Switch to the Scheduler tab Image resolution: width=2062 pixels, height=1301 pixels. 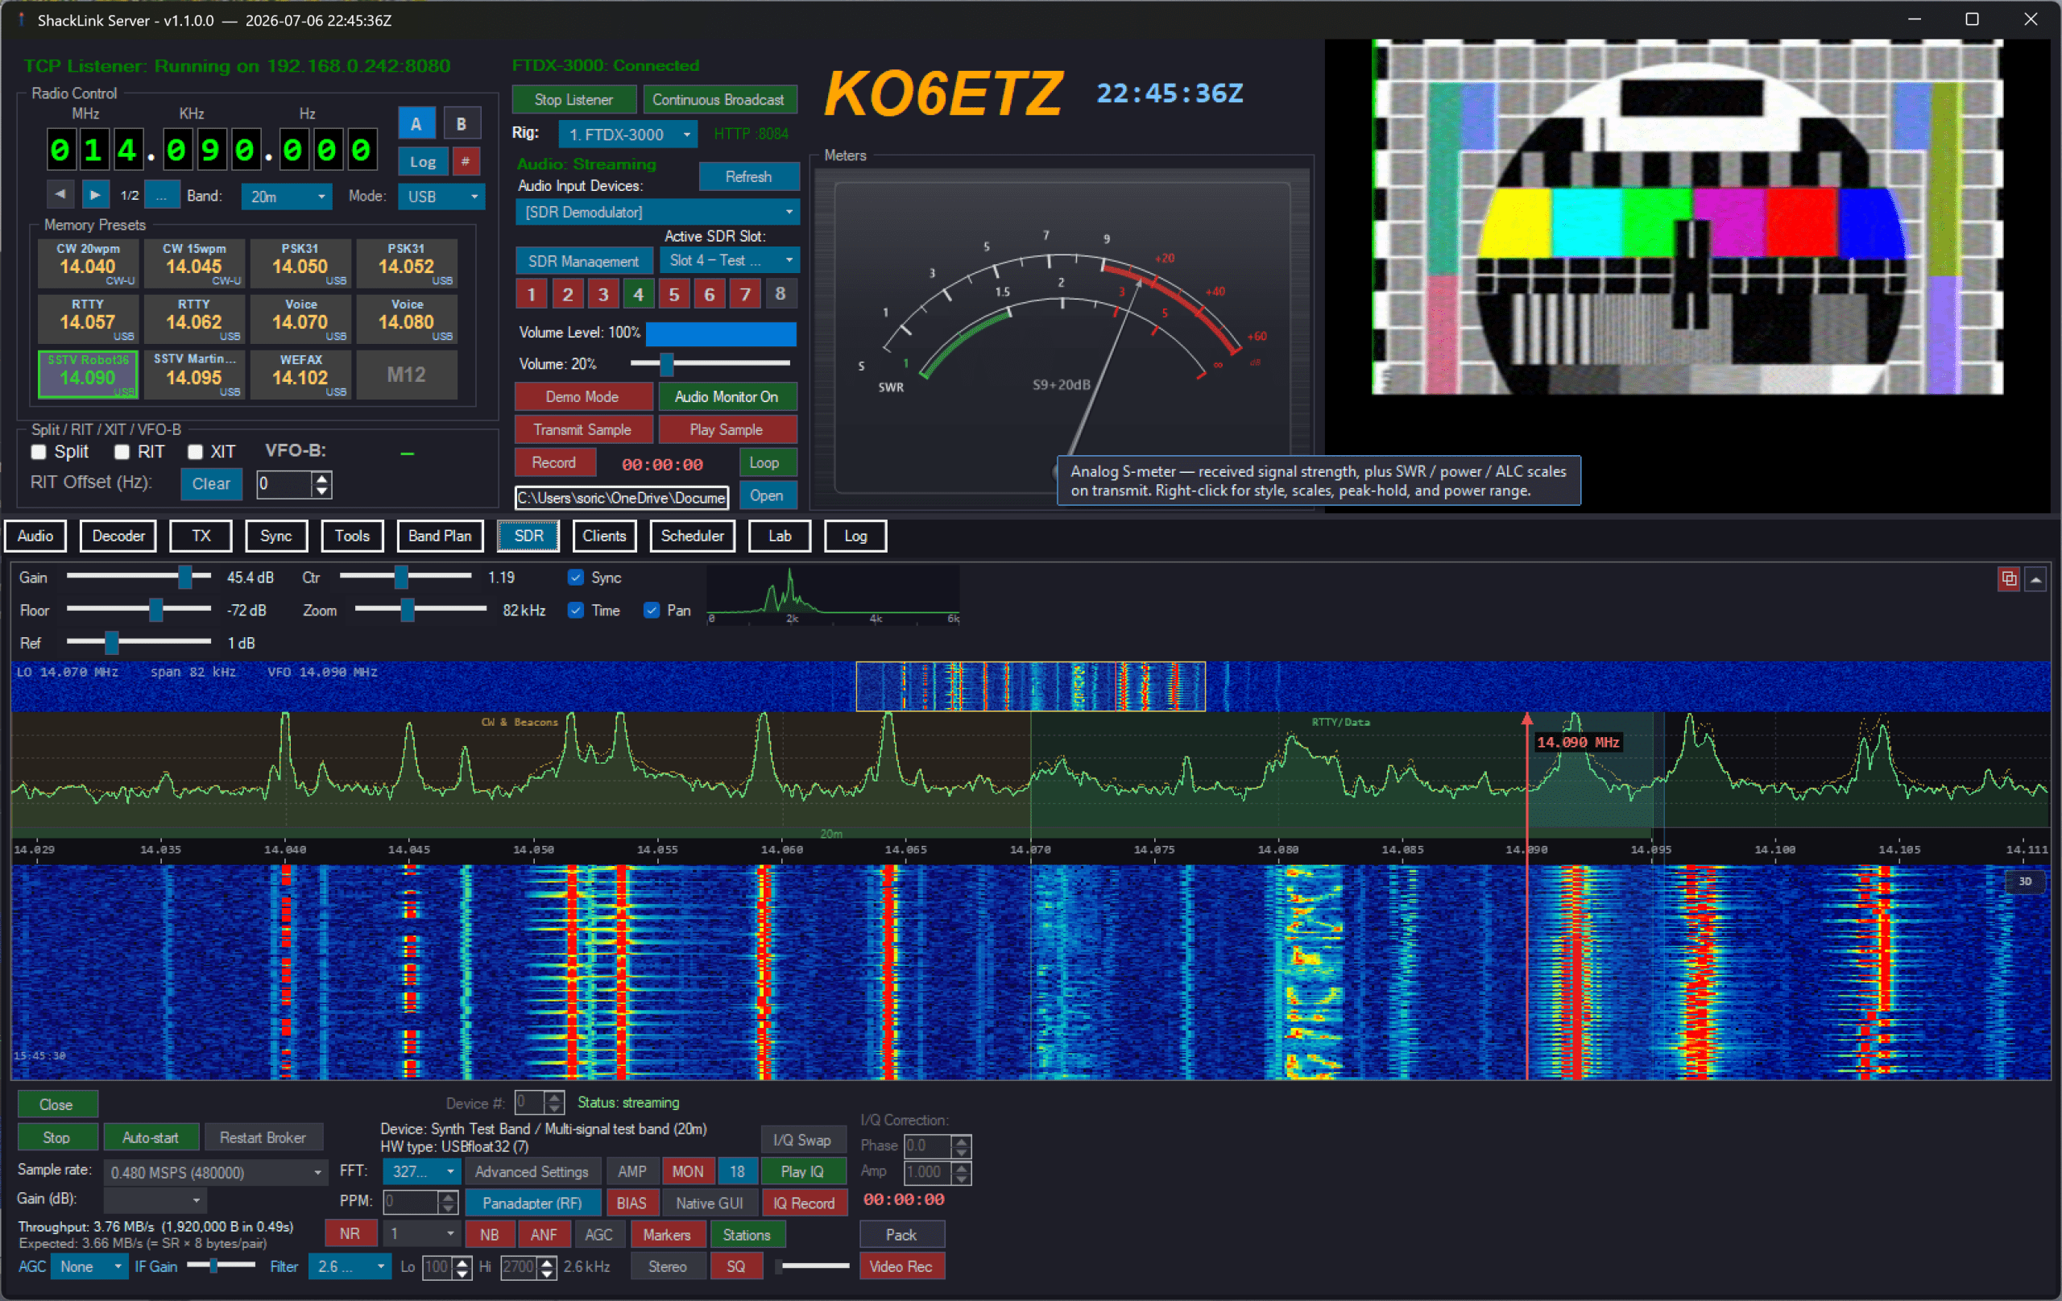coord(692,537)
